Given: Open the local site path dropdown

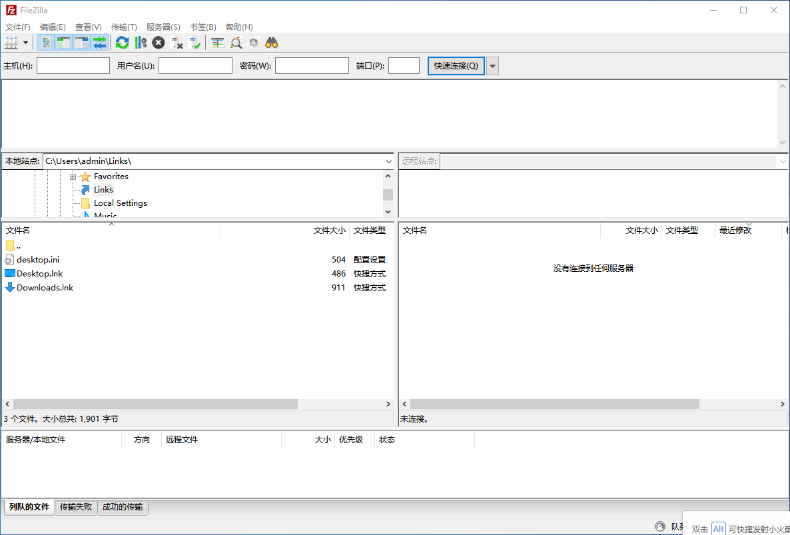Looking at the screenshot, I should tap(388, 161).
